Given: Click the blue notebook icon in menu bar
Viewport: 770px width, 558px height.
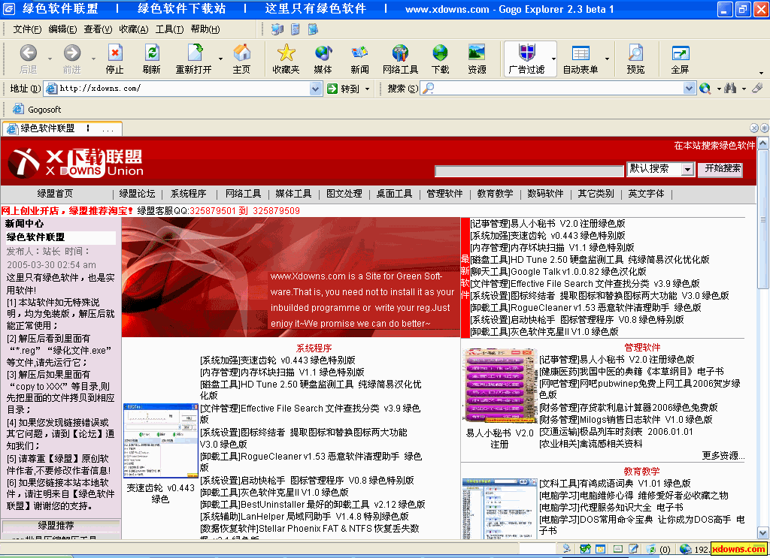Looking at the screenshot, I should pos(313,29).
